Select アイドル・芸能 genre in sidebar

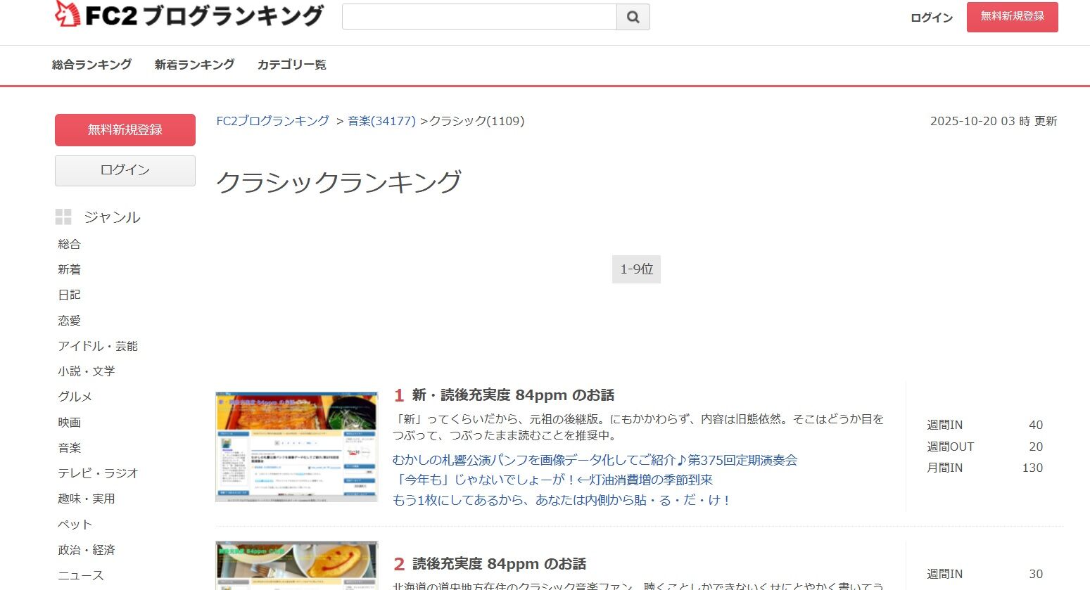point(98,346)
